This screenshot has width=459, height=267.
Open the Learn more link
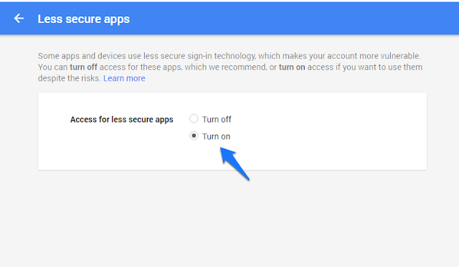124,78
